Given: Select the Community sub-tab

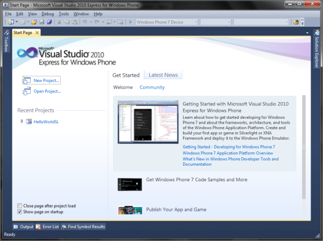Looking at the screenshot, I should pos(152,87).
